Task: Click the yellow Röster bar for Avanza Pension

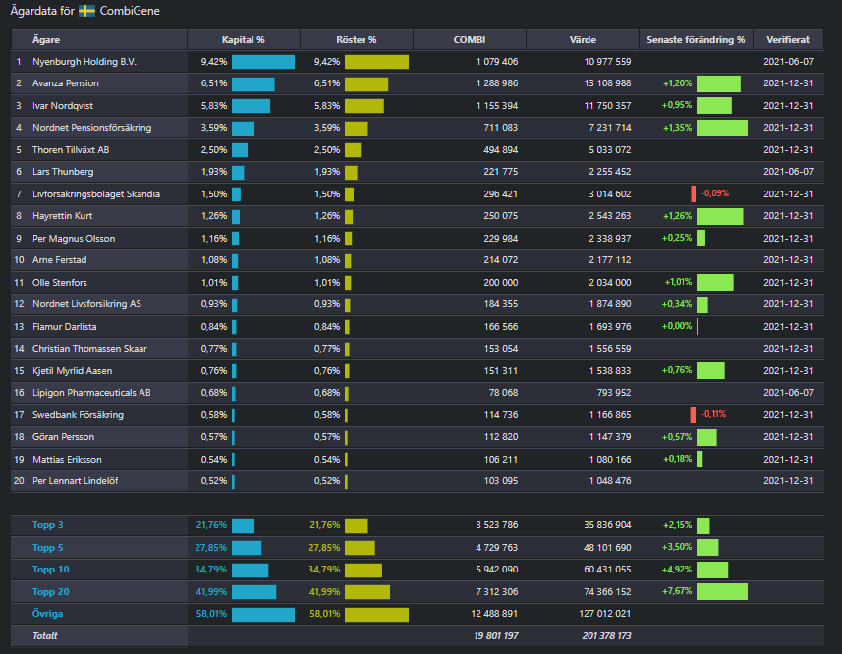Action: point(366,83)
